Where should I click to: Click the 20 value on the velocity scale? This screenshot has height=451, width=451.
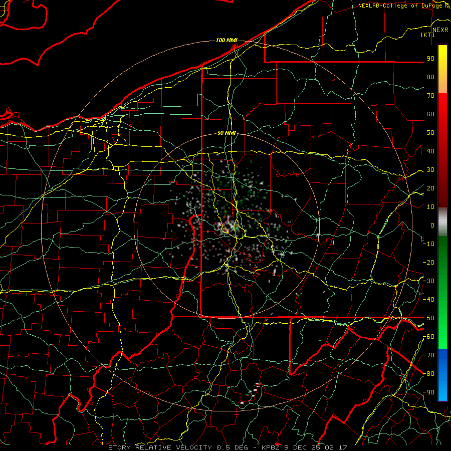[430, 188]
